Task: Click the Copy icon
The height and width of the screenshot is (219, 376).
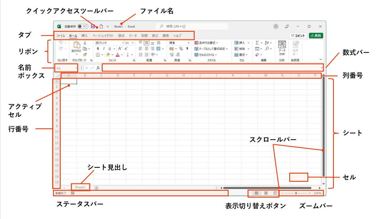Action: pos(85,49)
